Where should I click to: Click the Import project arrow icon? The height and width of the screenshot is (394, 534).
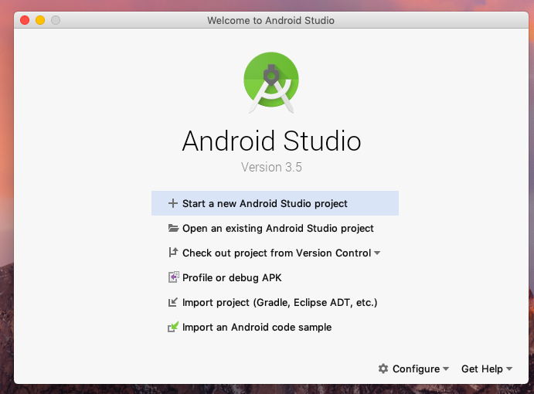173,302
